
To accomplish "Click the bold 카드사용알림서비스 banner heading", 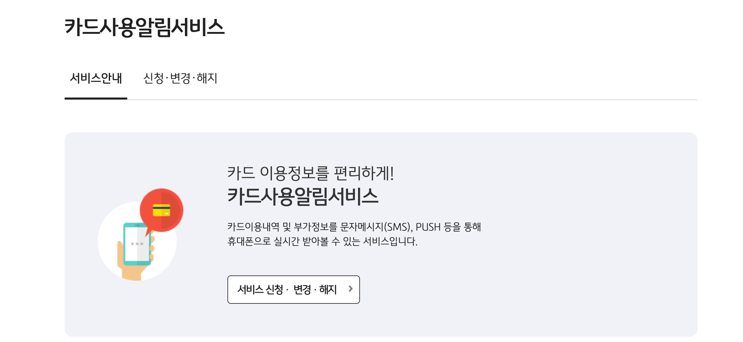I will click(303, 196).
